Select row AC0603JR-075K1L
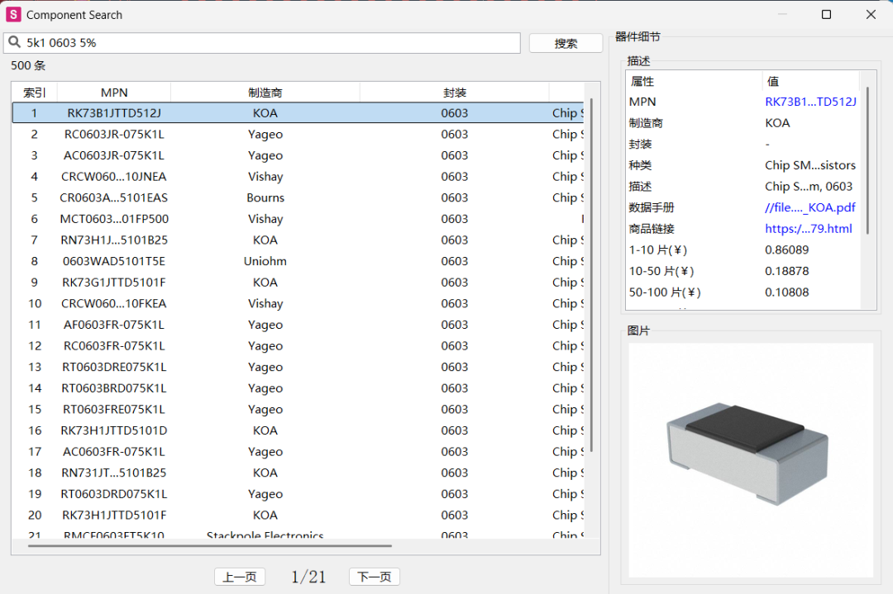893x594 pixels. click(298, 155)
